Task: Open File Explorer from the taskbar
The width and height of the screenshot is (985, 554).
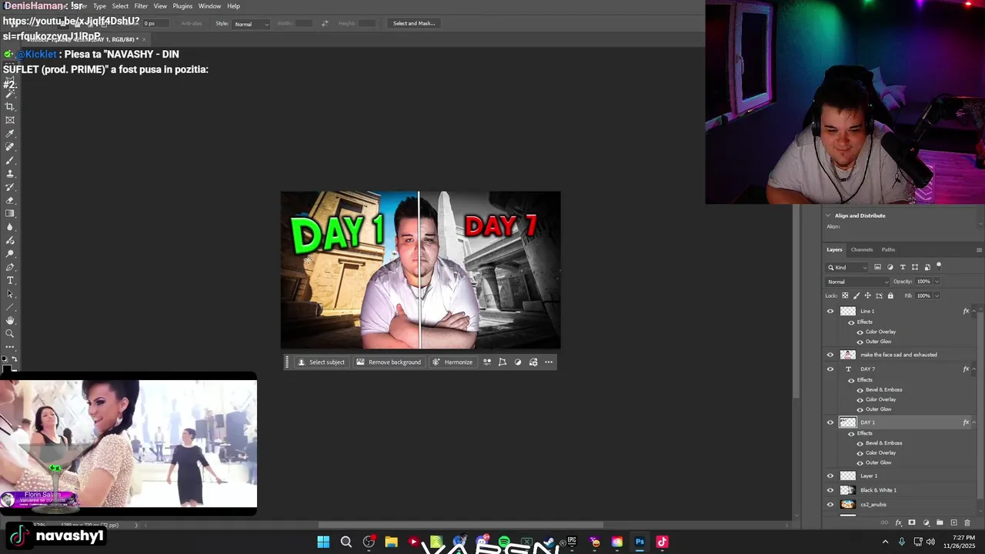Action: tap(391, 542)
